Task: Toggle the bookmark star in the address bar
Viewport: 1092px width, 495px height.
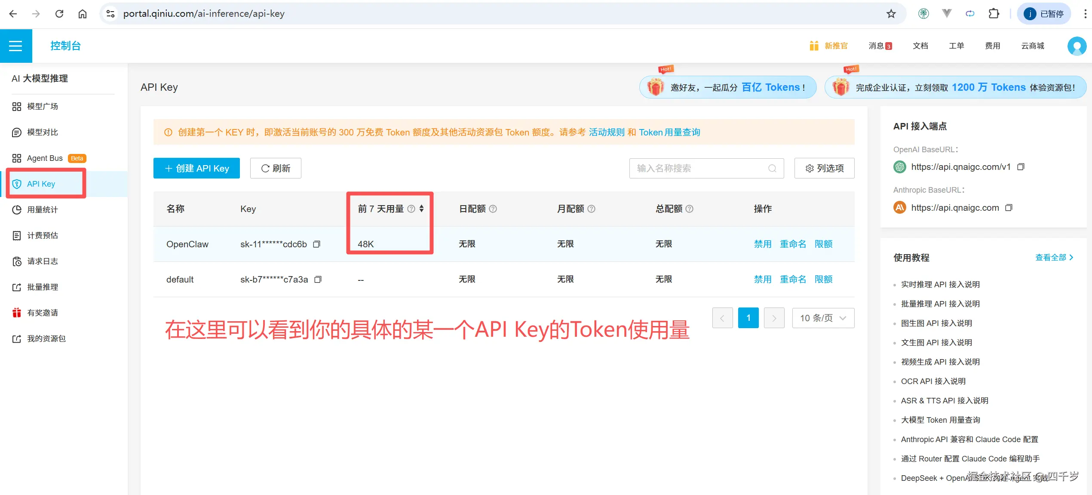Action: tap(891, 13)
